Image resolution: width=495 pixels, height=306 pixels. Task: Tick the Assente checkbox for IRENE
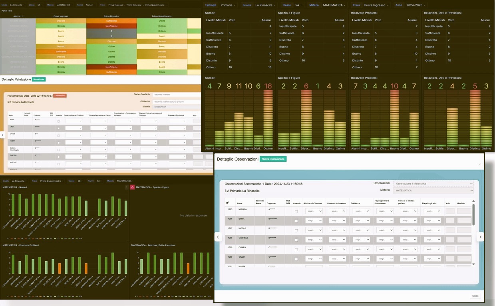pyautogui.click(x=59, y=121)
